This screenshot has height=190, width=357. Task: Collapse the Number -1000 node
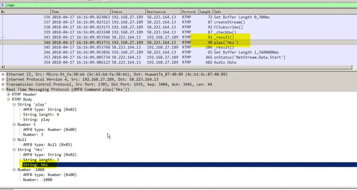[14, 170]
